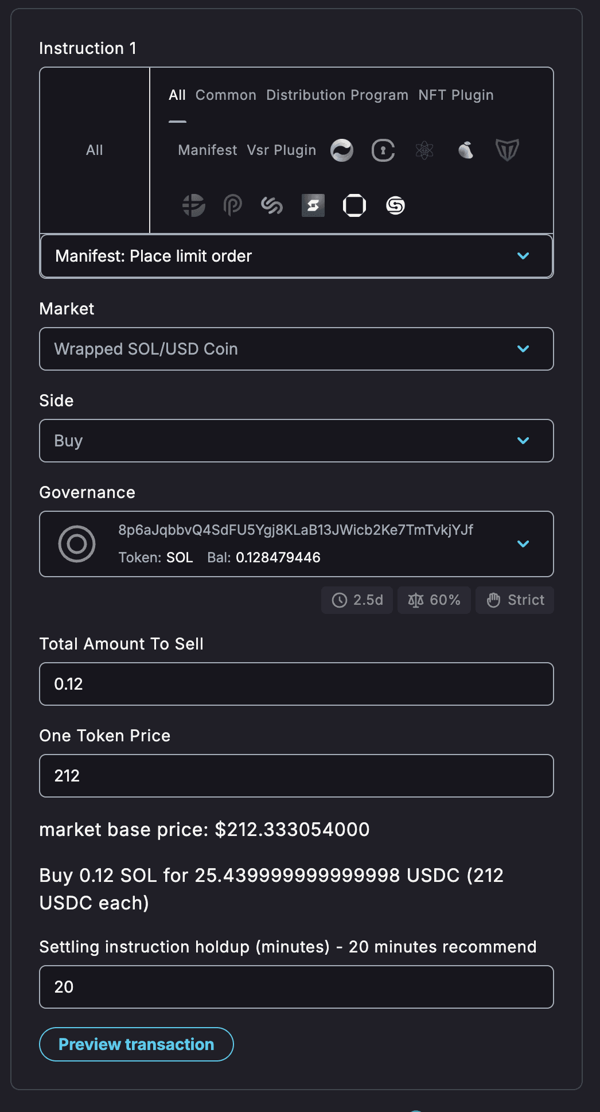The width and height of the screenshot is (600, 1112).
Task: Open the Manifest: Place limit order dropdown
Action: click(296, 256)
